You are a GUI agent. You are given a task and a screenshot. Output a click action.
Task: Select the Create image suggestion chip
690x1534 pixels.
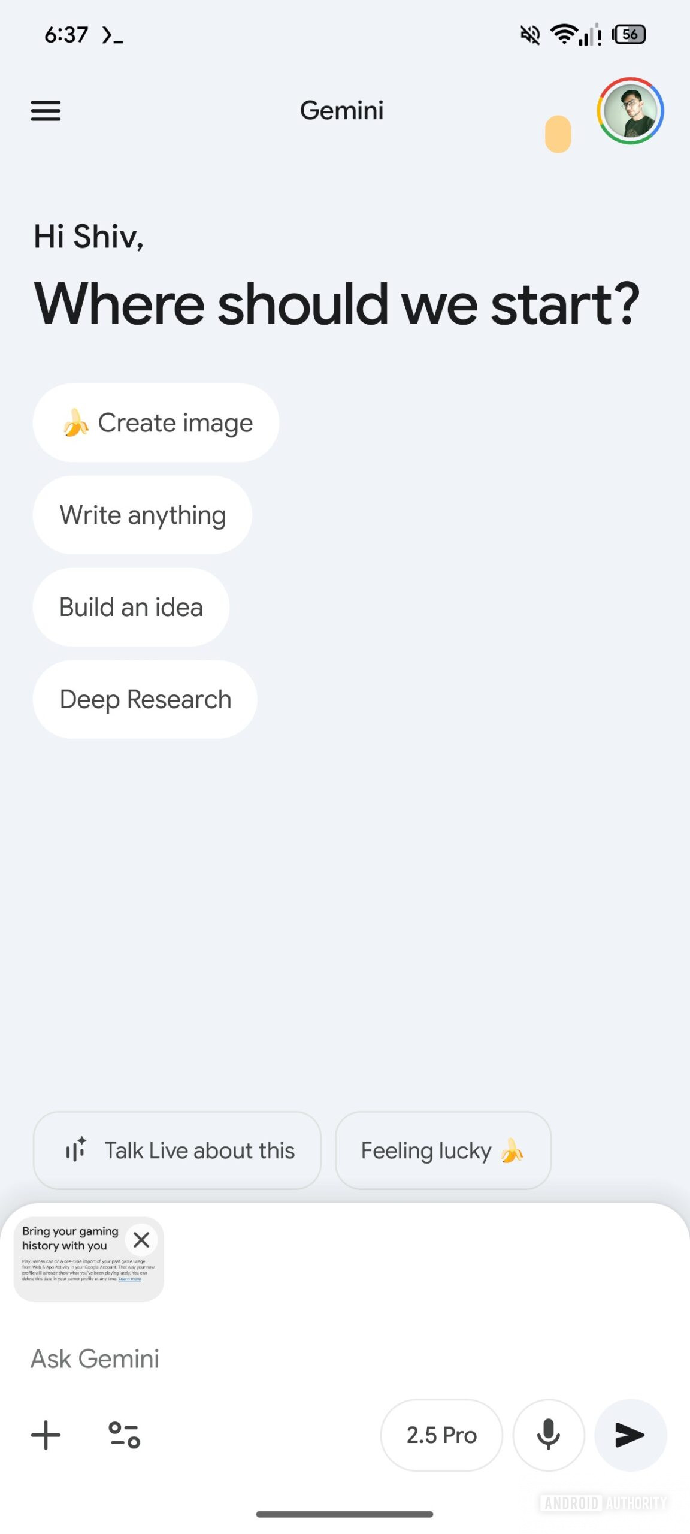(156, 422)
